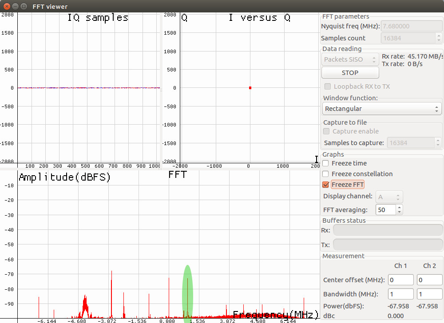The width and height of the screenshot is (444, 323).
Task: Minimize the FFT viewer window
Action: 15,6
